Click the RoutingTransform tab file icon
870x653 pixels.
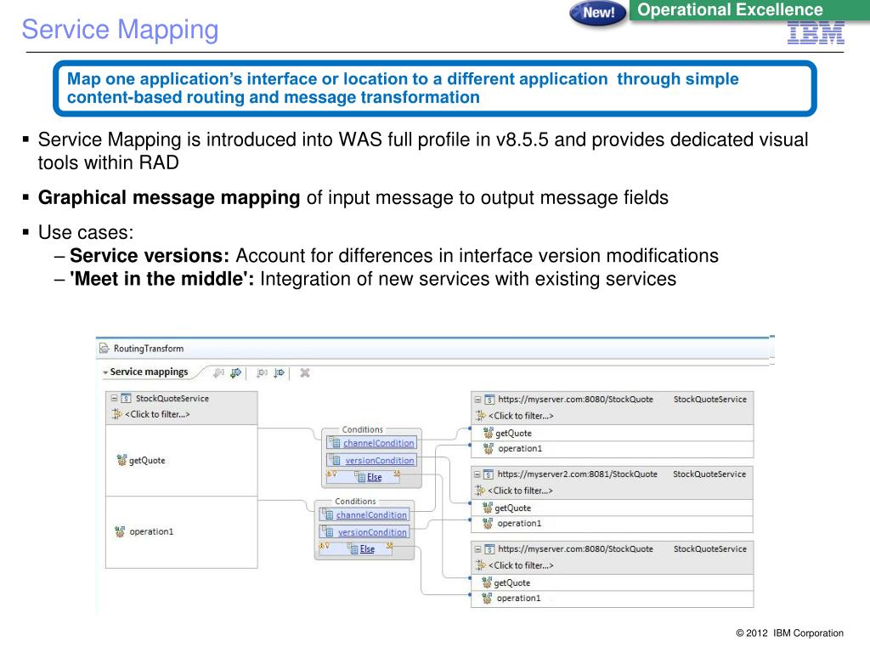point(104,349)
